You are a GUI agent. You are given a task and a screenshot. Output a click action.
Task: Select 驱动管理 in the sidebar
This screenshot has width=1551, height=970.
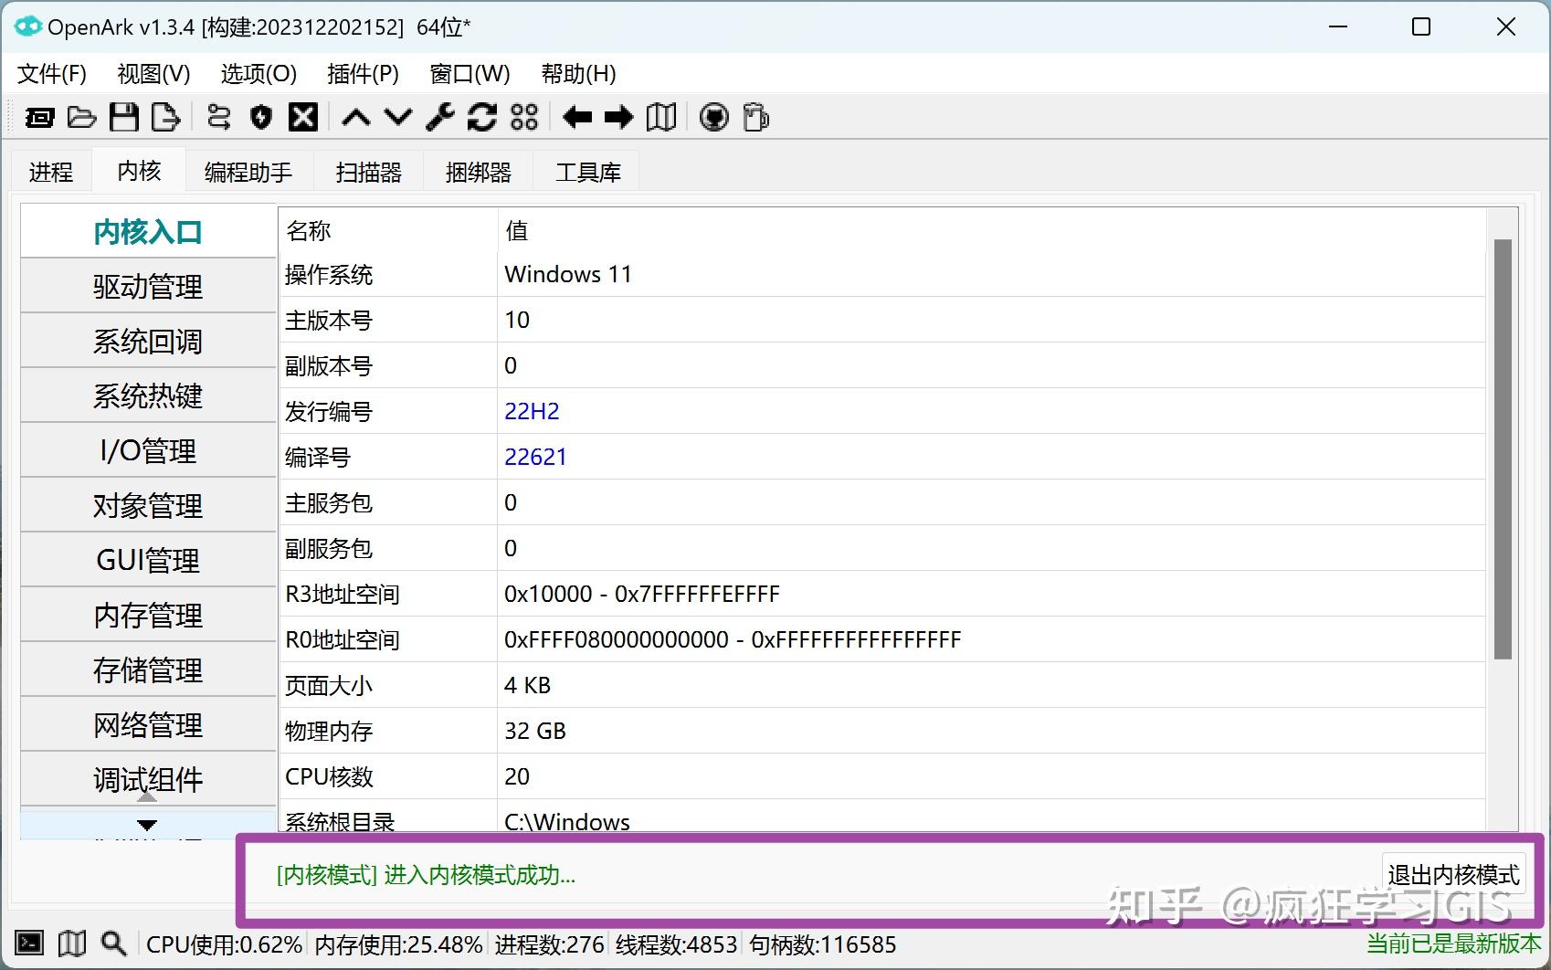pos(146,286)
